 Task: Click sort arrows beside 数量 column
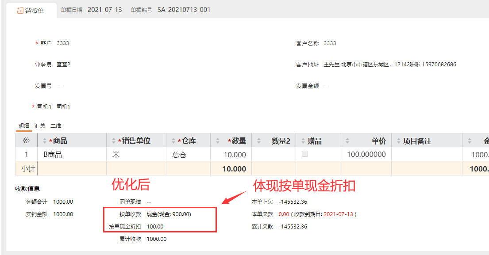point(217,141)
